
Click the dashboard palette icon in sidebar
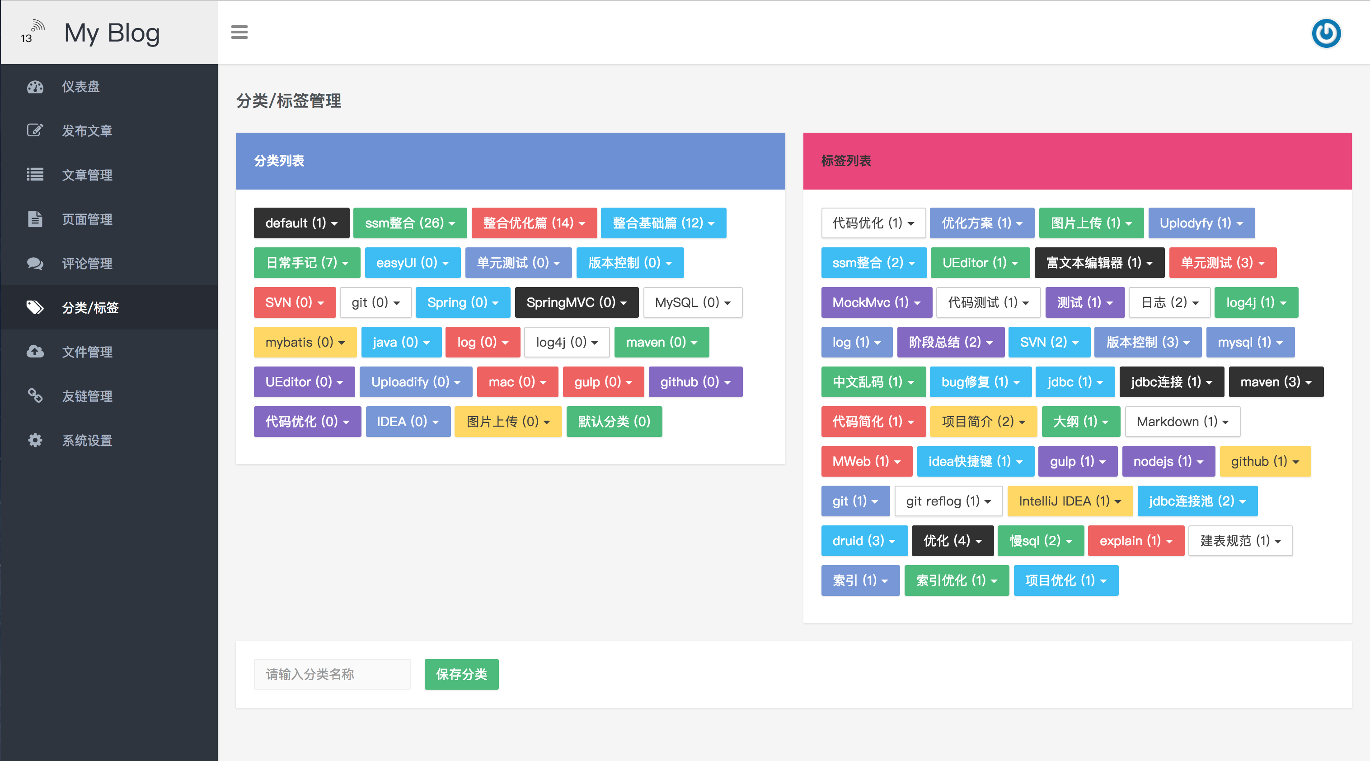[35, 87]
